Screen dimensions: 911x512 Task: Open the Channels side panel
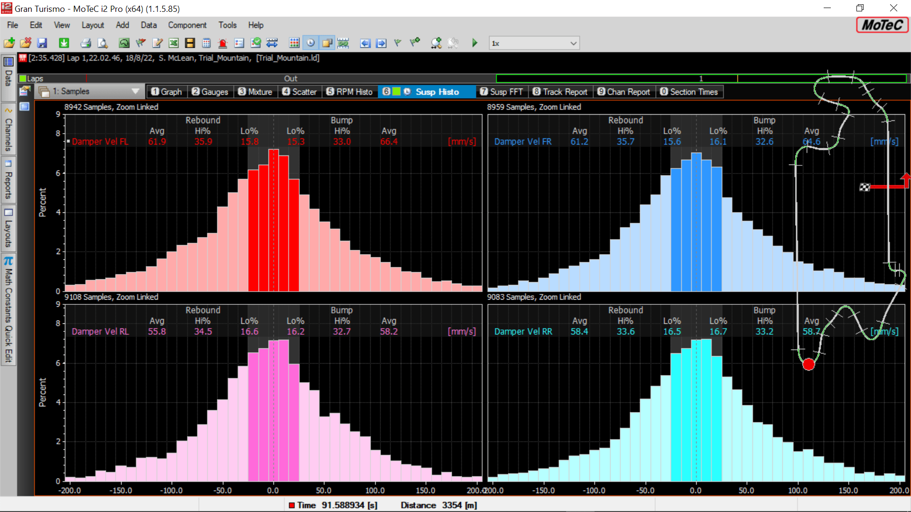[x=8, y=129]
